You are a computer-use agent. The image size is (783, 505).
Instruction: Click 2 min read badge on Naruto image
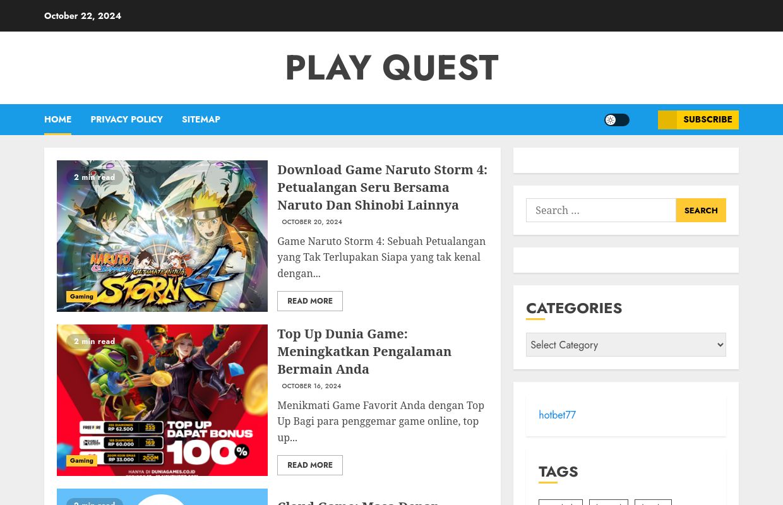[95, 177]
